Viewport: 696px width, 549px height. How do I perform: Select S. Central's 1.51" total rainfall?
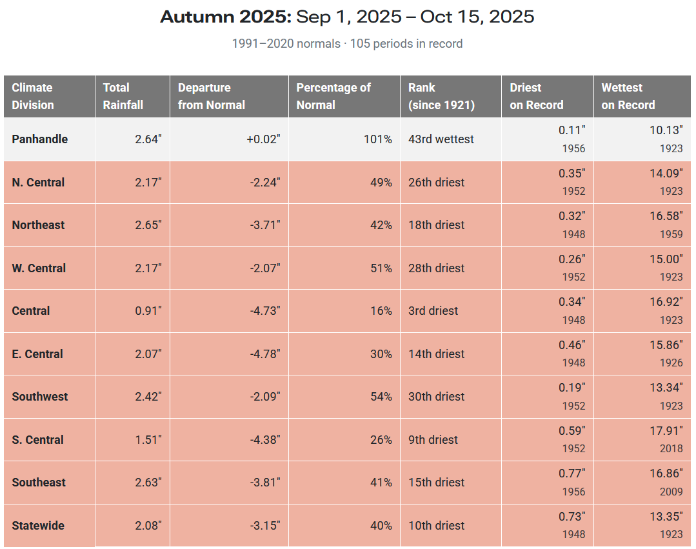click(148, 440)
